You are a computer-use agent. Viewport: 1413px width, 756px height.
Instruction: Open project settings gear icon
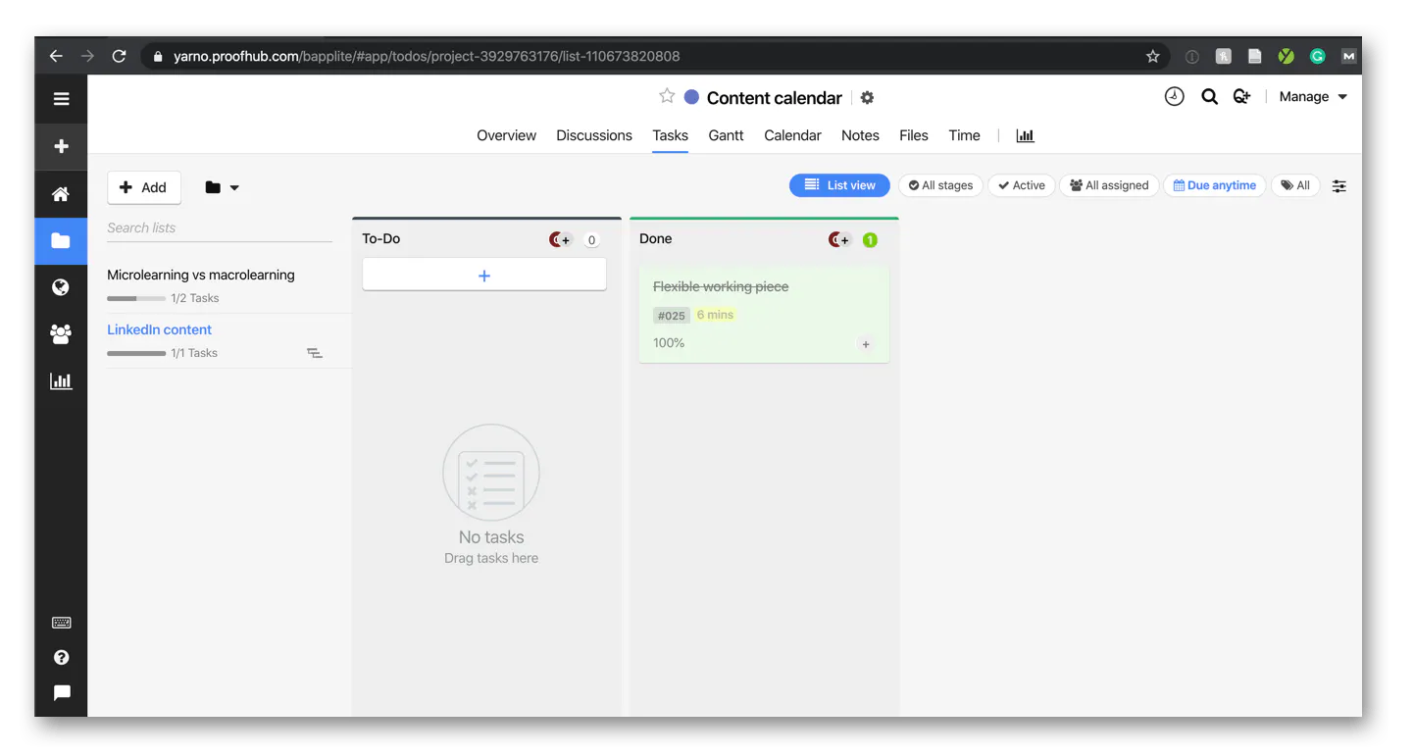point(867,98)
